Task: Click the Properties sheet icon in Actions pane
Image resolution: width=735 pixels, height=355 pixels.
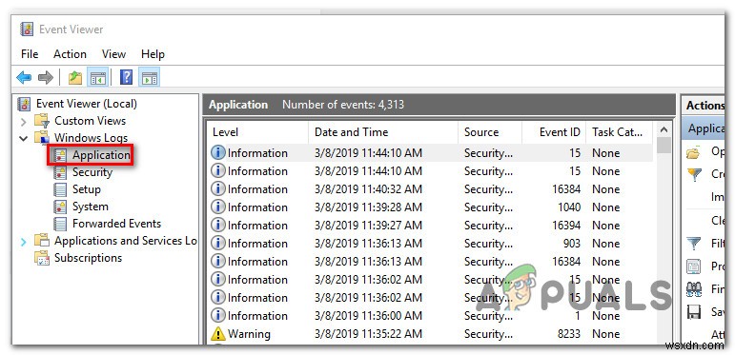Action: coord(693,266)
